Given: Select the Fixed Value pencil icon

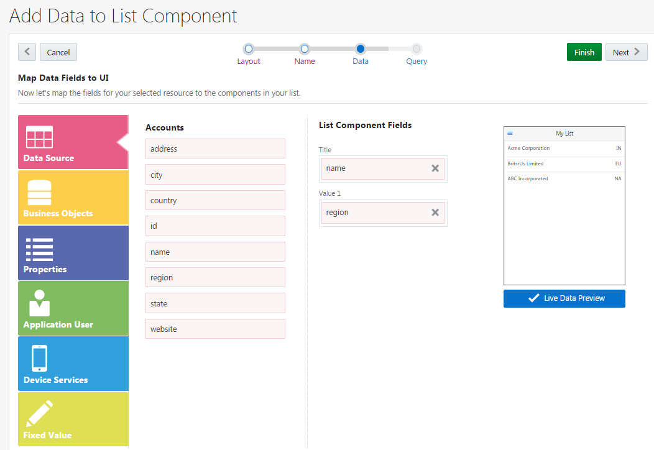Looking at the screenshot, I should click(39, 414).
